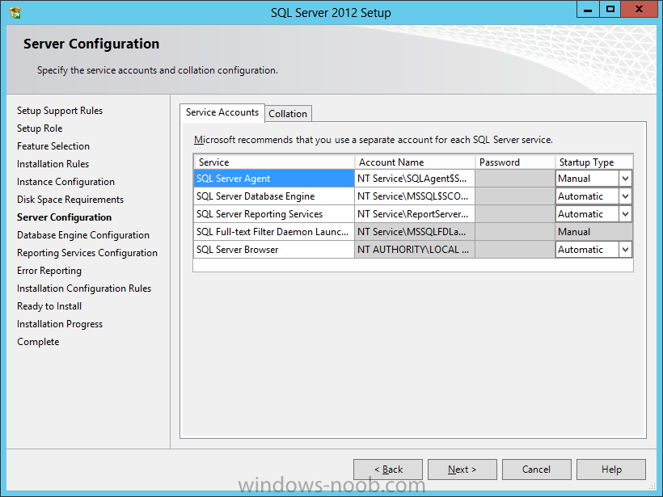Click the bold Server Configuration sidebar step

point(64,217)
